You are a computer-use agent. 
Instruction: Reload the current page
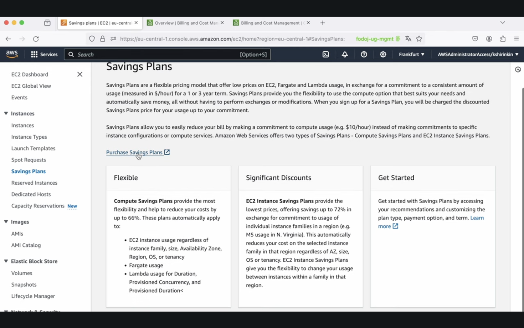36,39
